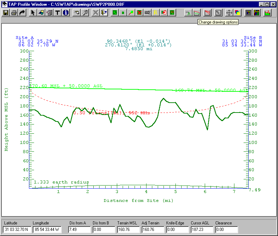278x236 pixels.
Task: Click the large green zoom icon
Action: pyautogui.click(x=115, y=13)
